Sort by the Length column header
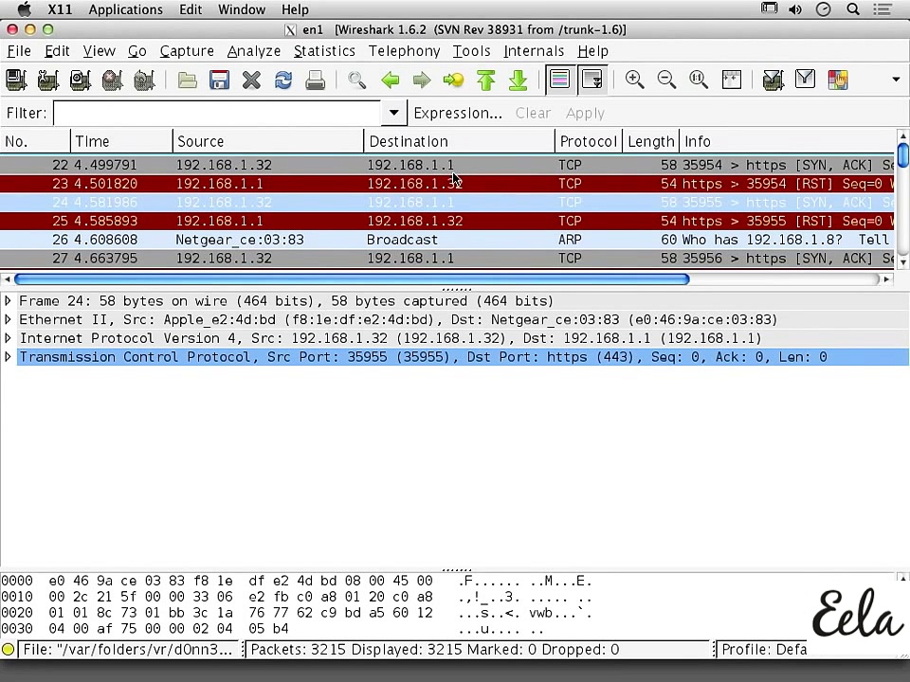 pos(650,141)
